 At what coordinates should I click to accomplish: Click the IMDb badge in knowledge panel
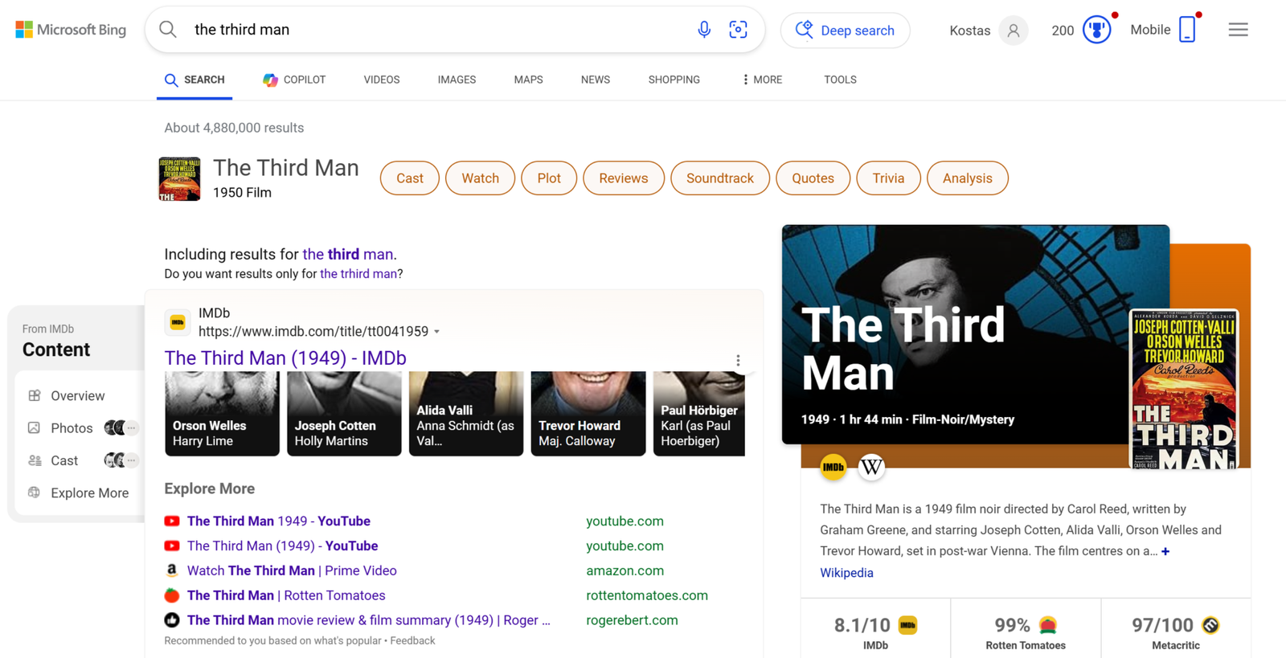pyautogui.click(x=833, y=467)
